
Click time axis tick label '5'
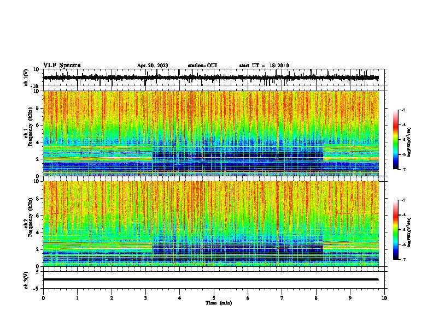pyautogui.click(x=214, y=298)
